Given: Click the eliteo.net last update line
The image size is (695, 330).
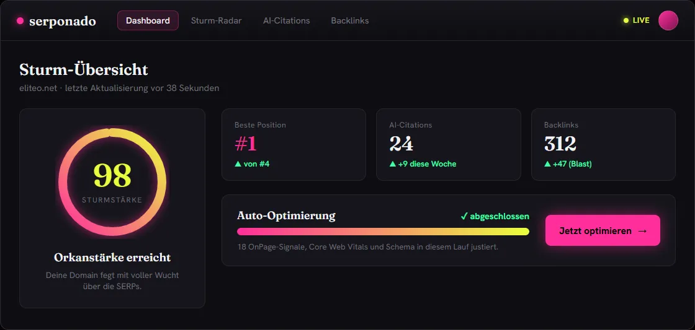Looking at the screenshot, I should point(119,88).
